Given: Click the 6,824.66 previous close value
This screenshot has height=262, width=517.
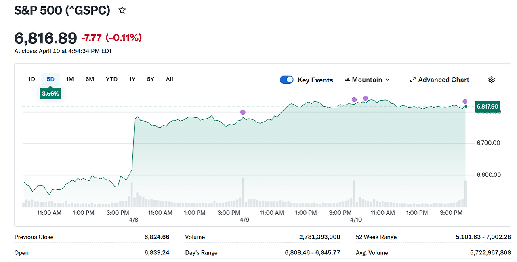Looking at the screenshot, I should click(157, 237).
